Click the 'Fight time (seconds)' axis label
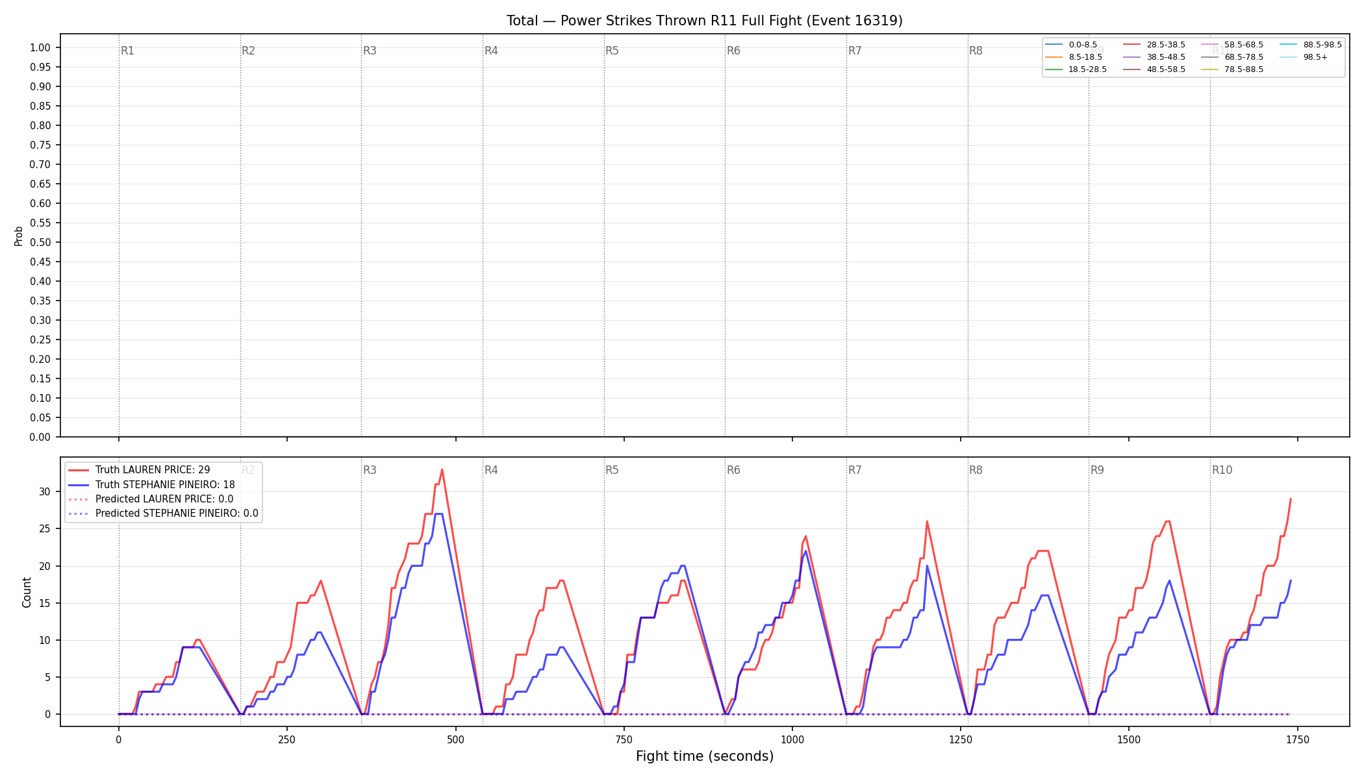This screenshot has height=779, width=1364. (705, 756)
